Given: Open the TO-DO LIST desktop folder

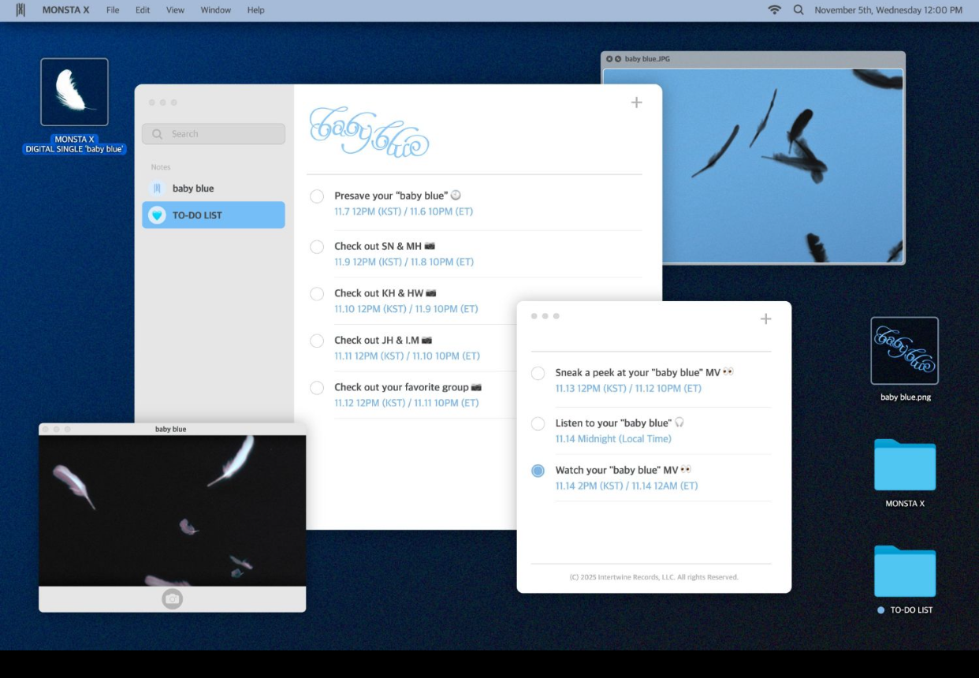Looking at the screenshot, I should (x=904, y=572).
